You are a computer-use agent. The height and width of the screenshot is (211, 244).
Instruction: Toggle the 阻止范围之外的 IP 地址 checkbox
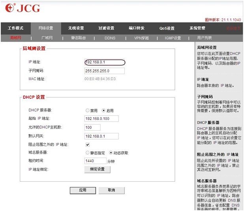(x=88, y=144)
